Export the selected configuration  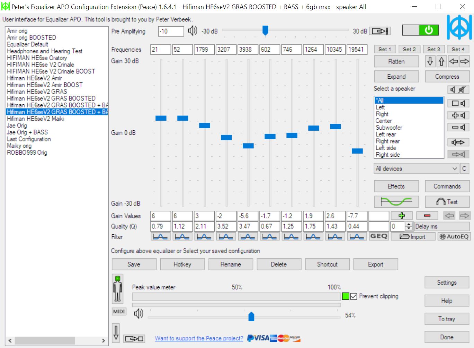[376, 264]
